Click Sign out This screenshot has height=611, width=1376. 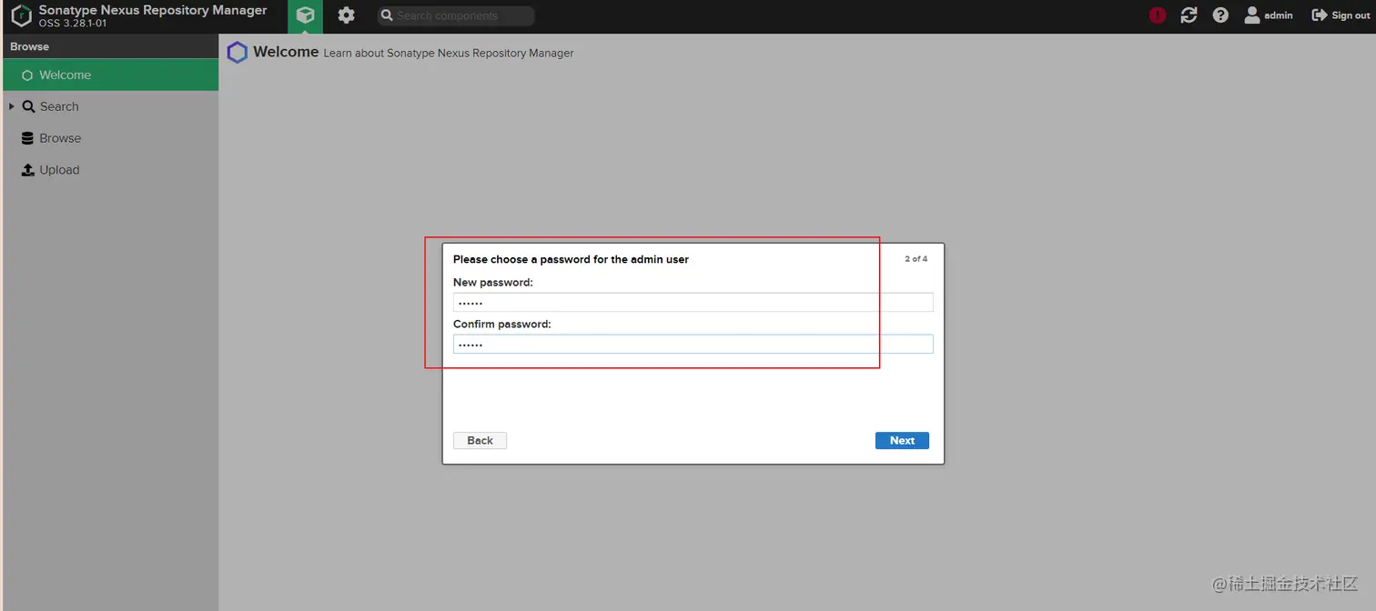(x=1341, y=15)
